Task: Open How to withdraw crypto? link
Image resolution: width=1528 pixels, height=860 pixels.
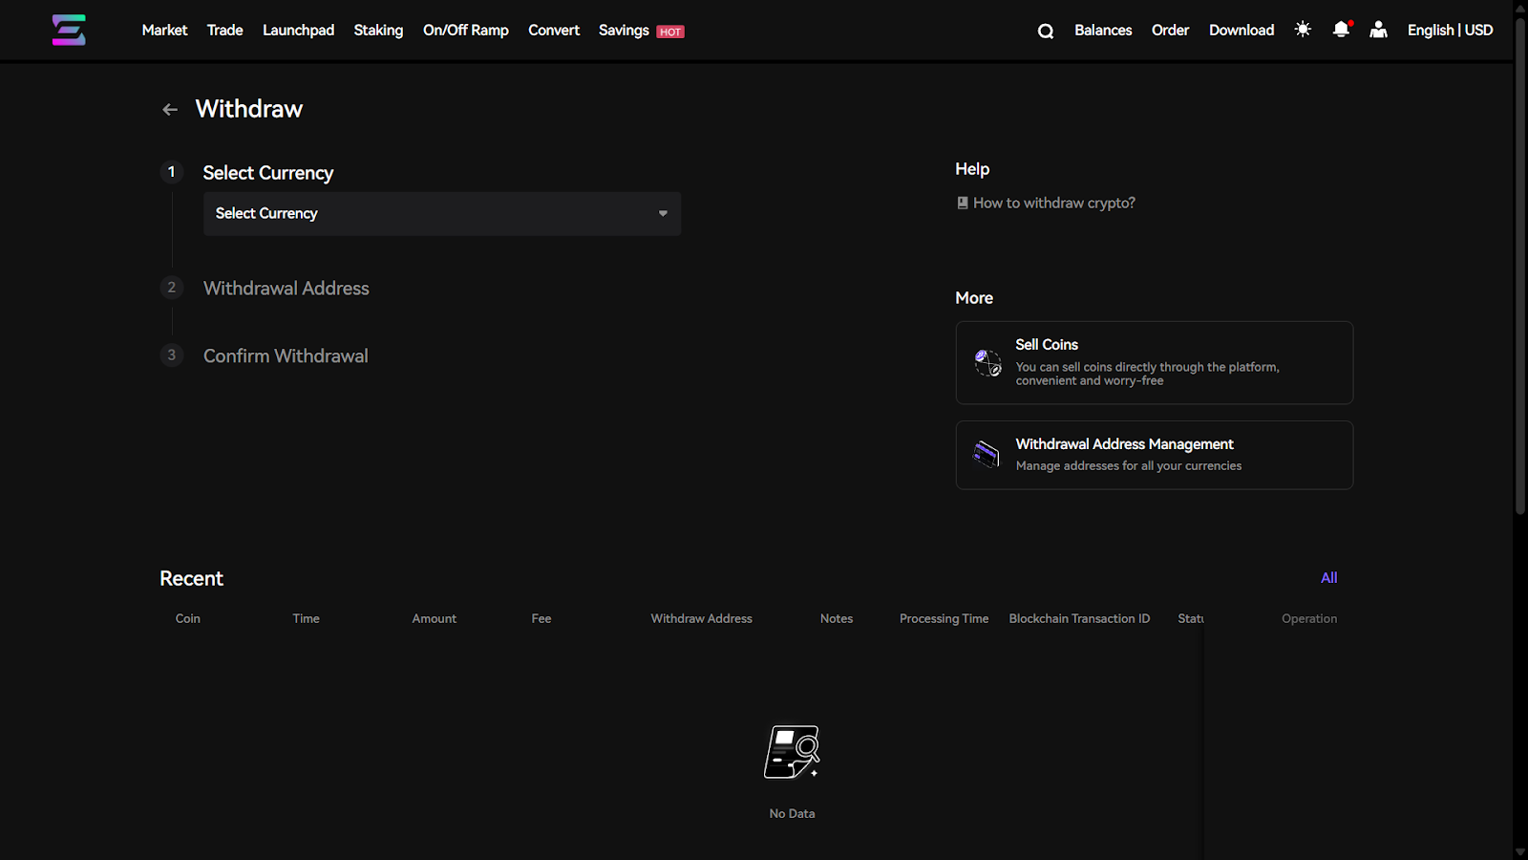Action: (1053, 203)
